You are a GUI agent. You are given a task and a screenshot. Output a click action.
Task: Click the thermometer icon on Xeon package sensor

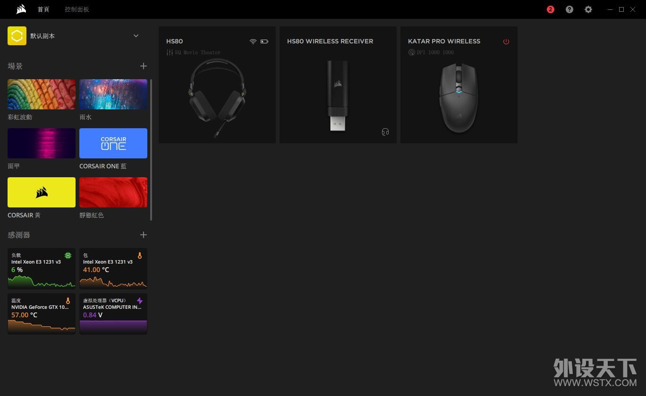[x=140, y=256]
